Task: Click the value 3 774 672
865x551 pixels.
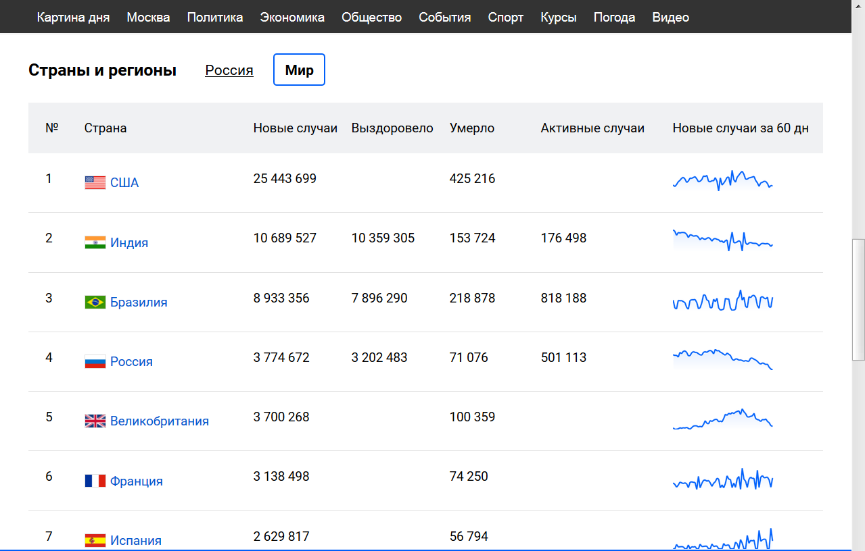Action: click(281, 357)
